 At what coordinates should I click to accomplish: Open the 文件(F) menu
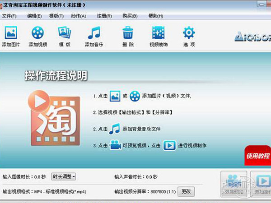[x=9, y=16]
